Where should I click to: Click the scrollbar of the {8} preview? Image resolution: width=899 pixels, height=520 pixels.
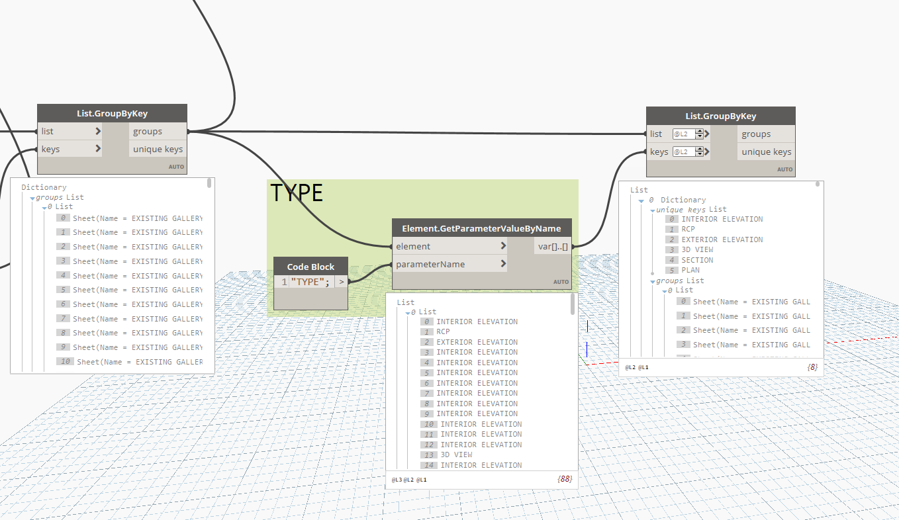[818, 185]
